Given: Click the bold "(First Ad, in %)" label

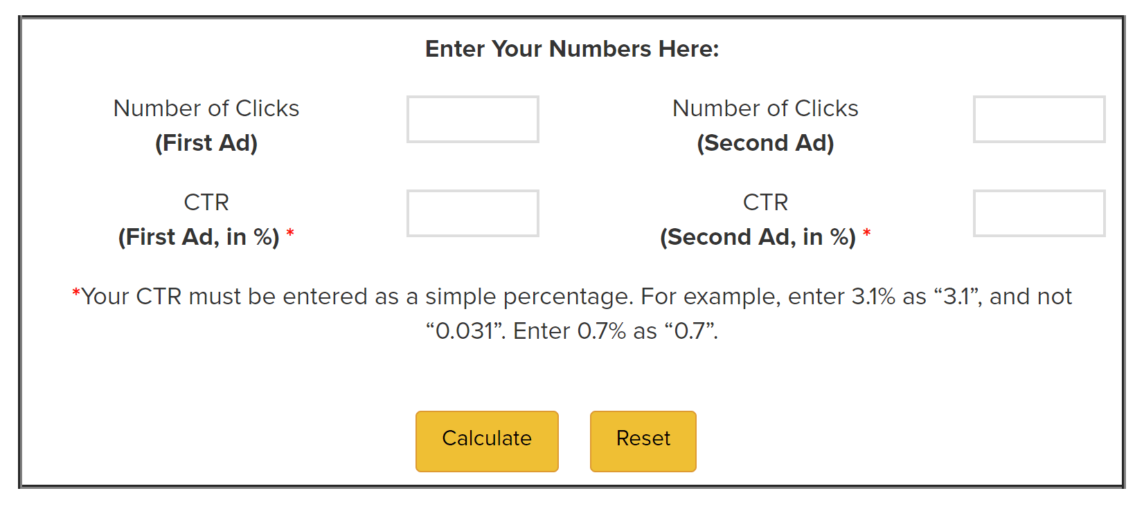Looking at the screenshot, I should [199, 237].
